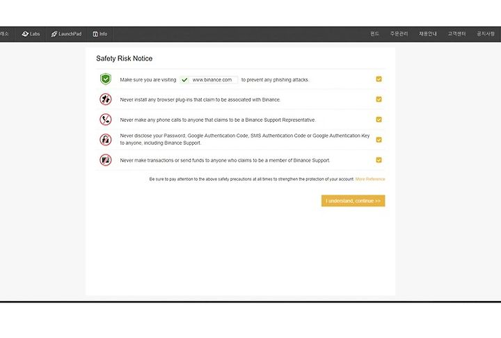Open the 주문관리 navigation item

399,33
